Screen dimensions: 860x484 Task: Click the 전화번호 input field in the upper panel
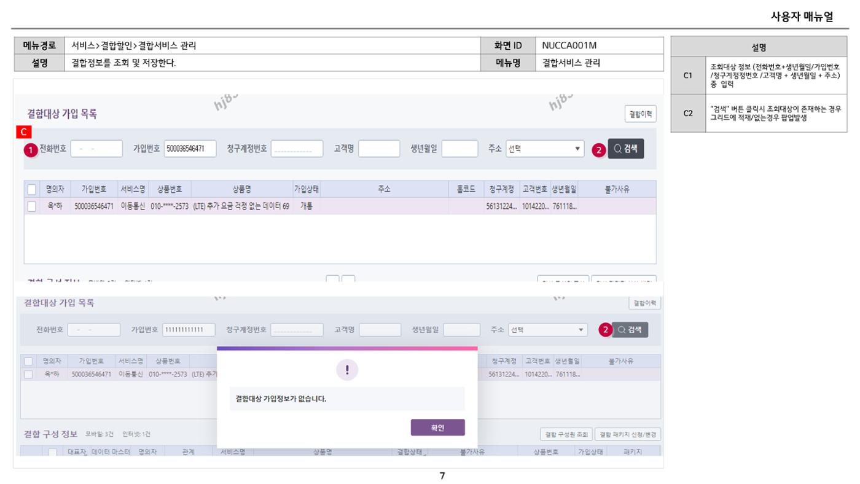[x=96, y=149]
